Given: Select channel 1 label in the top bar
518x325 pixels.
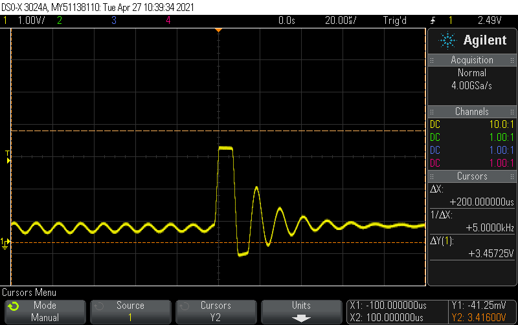Looking at the screenshot, I should [5, 21].
